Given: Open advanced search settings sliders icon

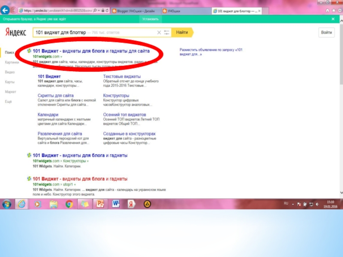Looking at the screenshot, I should (x=167, y=33).
